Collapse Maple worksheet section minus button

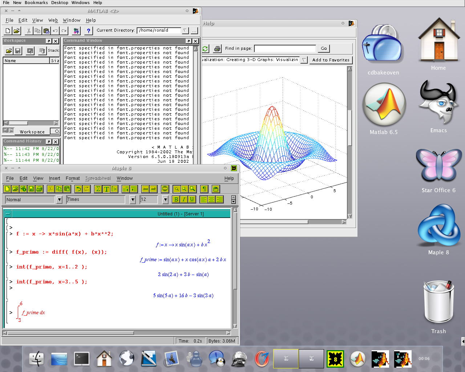pyautogui.click(x=8, y=214)
